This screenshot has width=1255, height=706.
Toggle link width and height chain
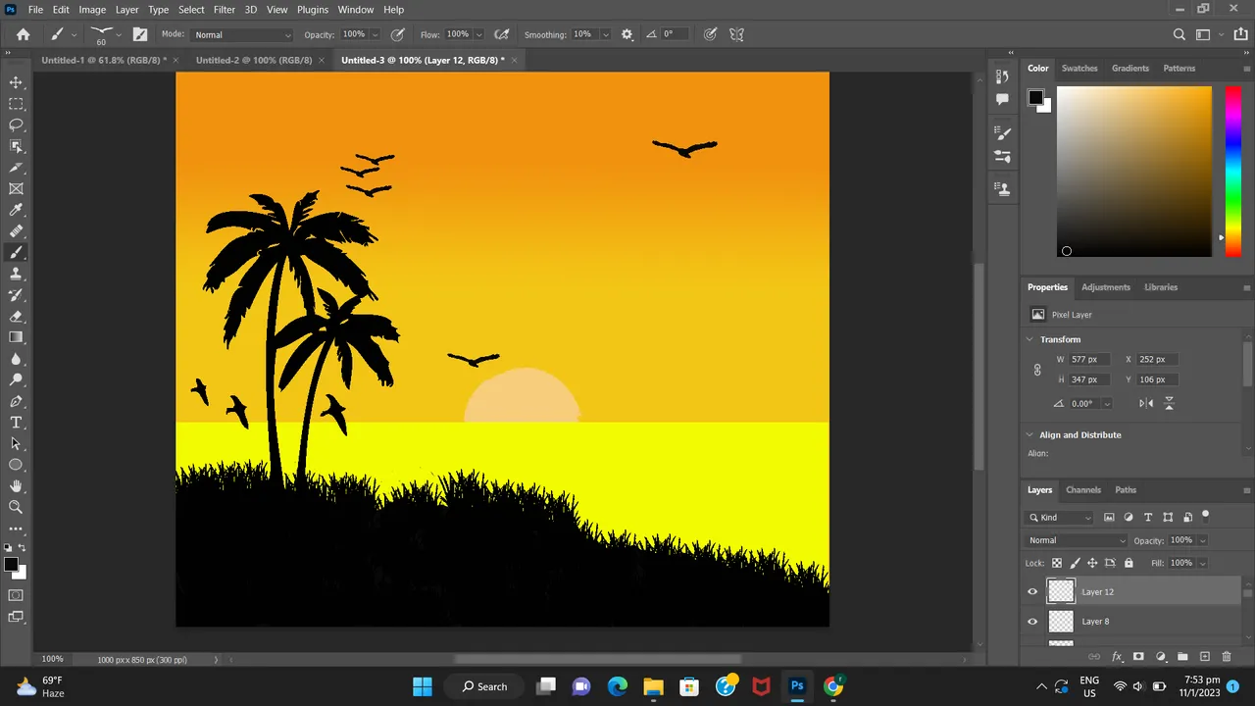point(1037,370)
